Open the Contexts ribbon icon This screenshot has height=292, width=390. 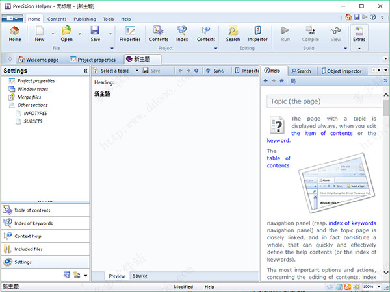tap(206, 34)
